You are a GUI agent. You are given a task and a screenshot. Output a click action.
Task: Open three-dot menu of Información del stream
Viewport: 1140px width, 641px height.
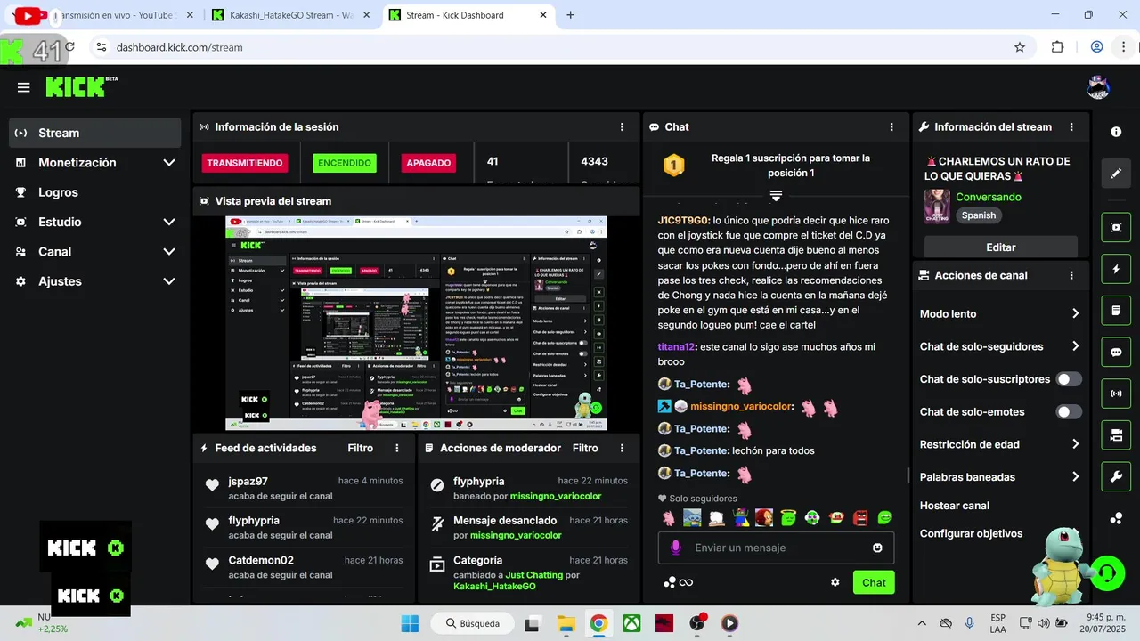[x=1071, y=127]
